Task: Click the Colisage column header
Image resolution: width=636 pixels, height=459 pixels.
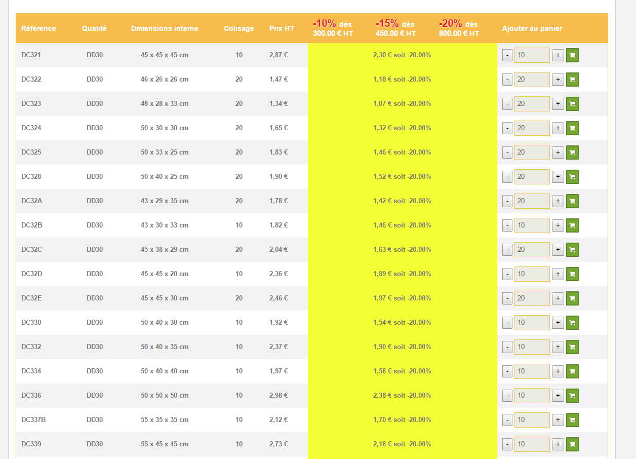Action: [239, 28]
